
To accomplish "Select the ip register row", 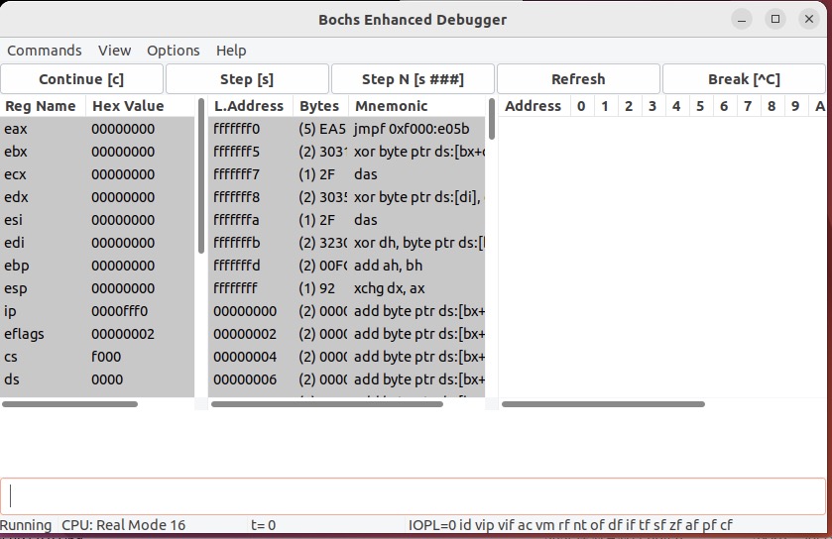I will coord(97,311).
